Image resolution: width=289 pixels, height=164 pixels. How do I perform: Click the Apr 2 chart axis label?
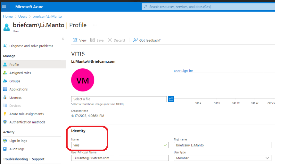[x=198, y=103]
